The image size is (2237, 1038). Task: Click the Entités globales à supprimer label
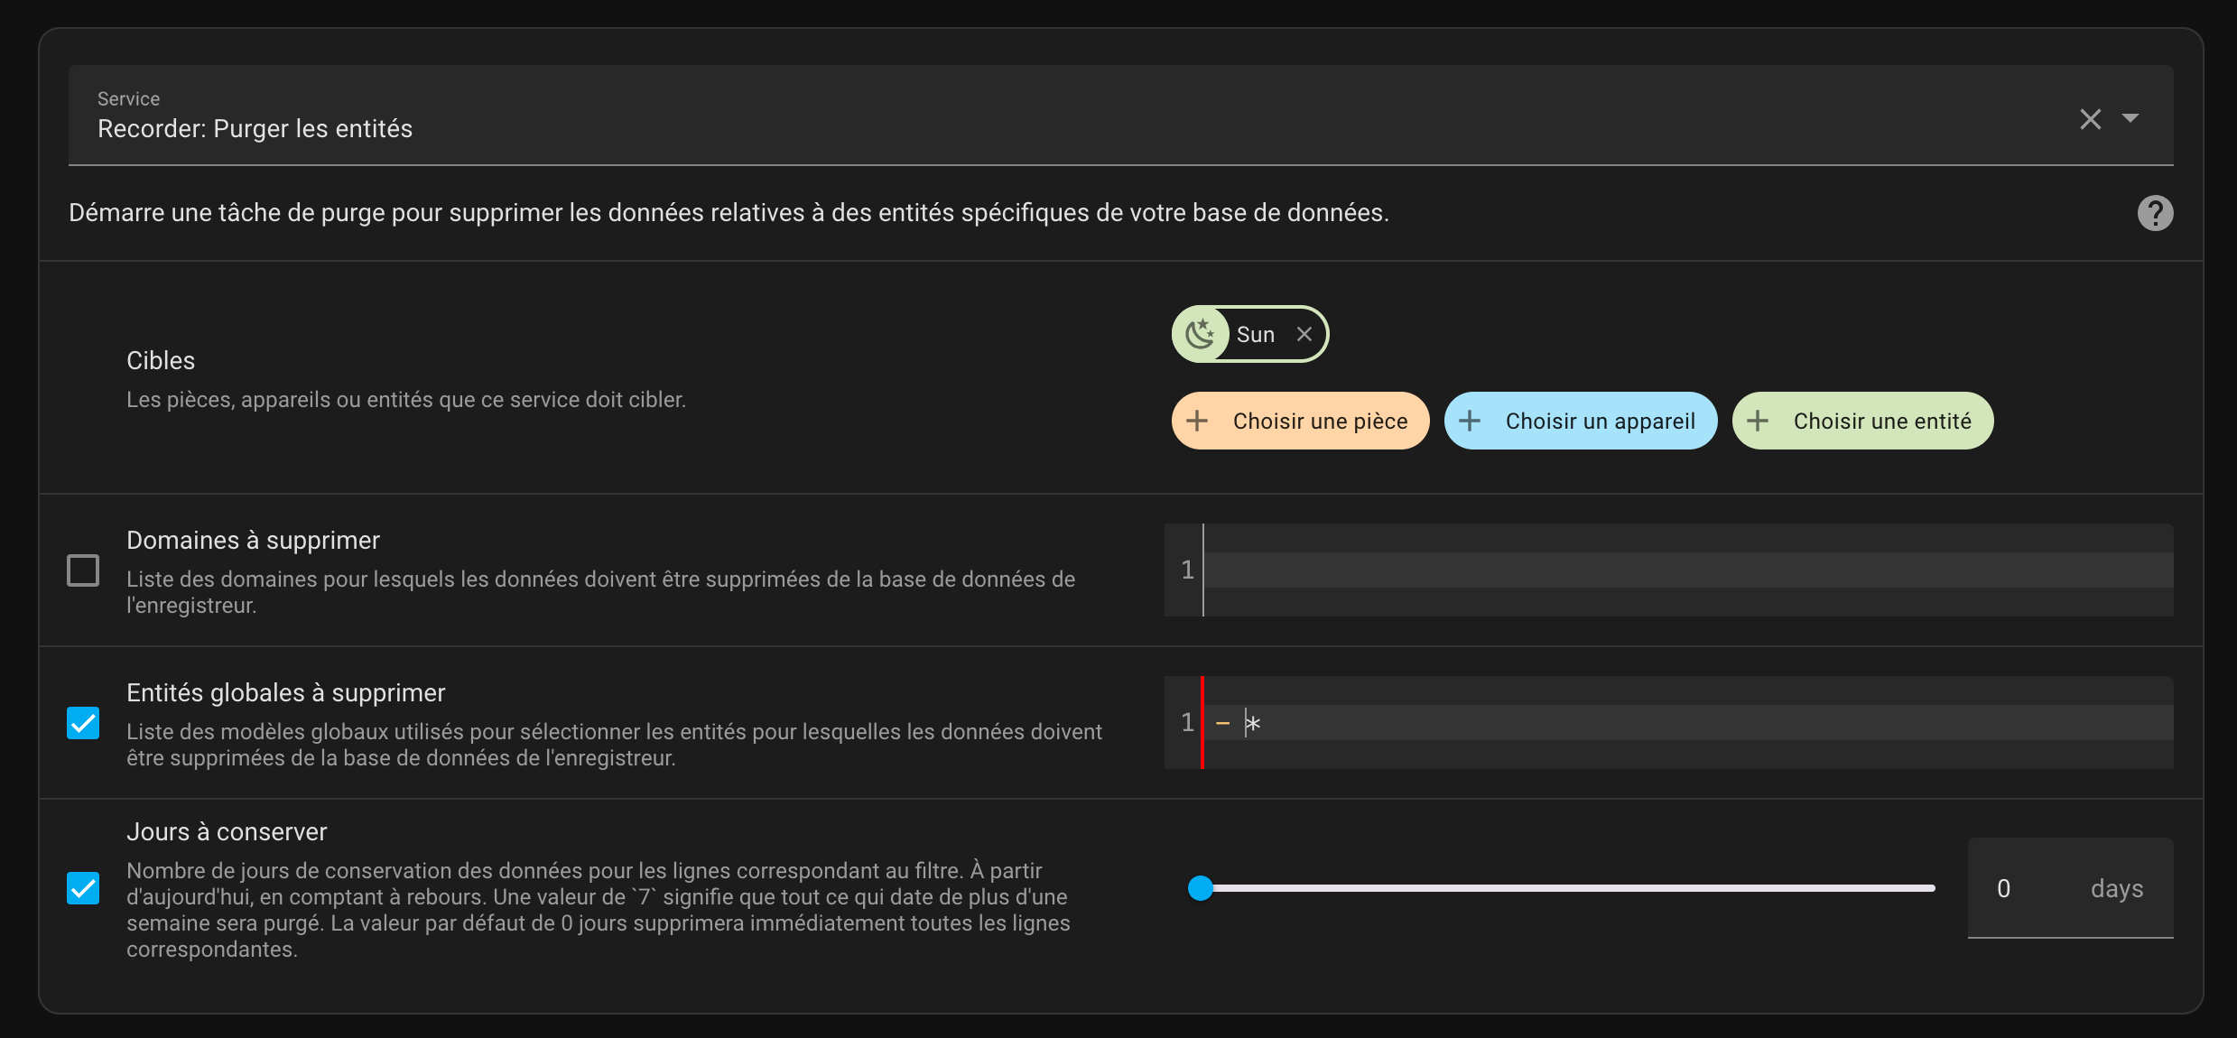tap(285, 693)
